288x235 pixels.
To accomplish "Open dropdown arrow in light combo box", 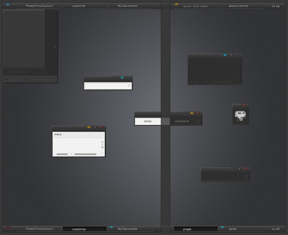I will pyautogui.click(x=129, y=86).
